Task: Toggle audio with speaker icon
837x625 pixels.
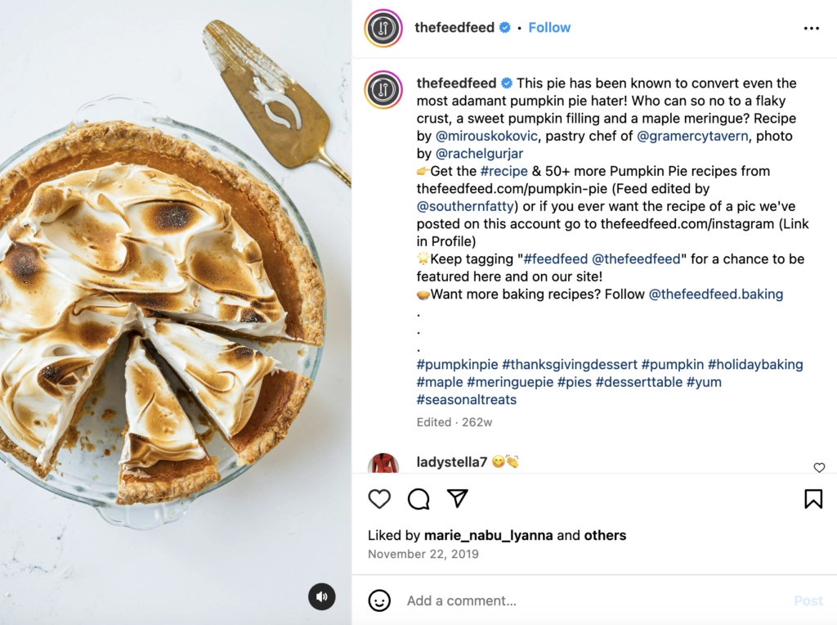Action: point(322,596)
